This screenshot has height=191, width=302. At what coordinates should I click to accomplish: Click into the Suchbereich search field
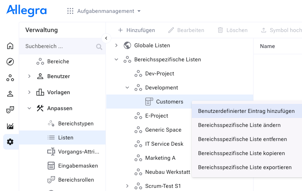(59, 46)
